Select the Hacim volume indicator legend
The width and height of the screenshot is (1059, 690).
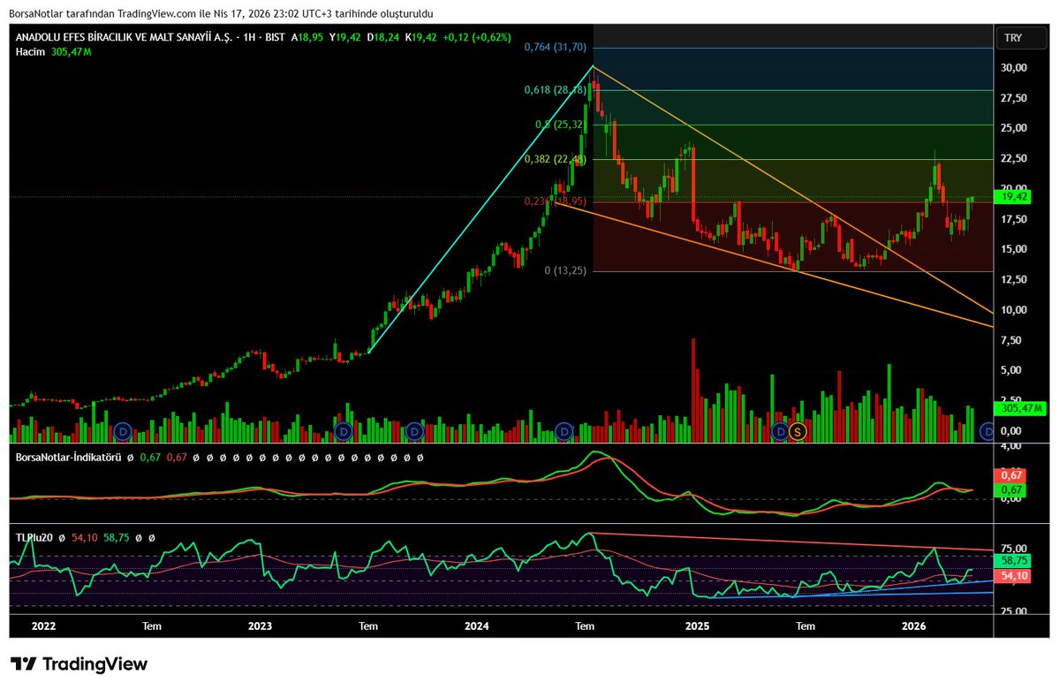click(x=30, y=52)
